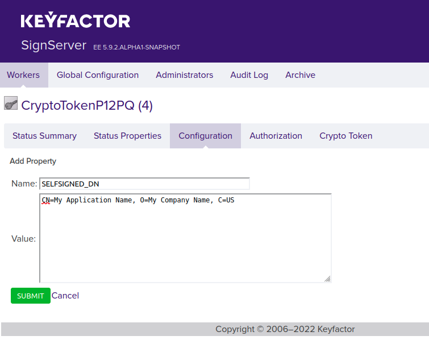View the Audit Log
The height and width of the screenshot is (344, 429).
(249, 75)
